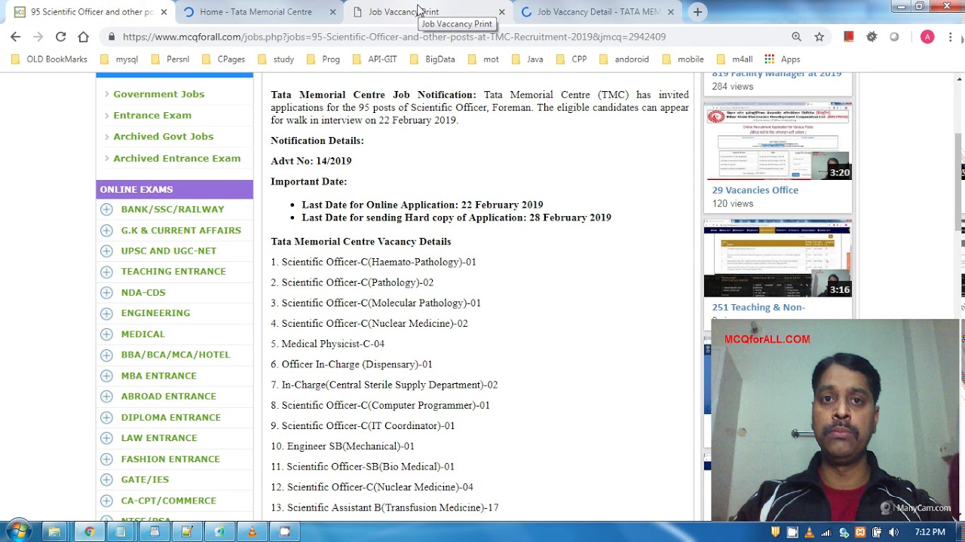
Task: Expand the TEACHING ENTRANCE plus icon
Action: click(106, 272)
